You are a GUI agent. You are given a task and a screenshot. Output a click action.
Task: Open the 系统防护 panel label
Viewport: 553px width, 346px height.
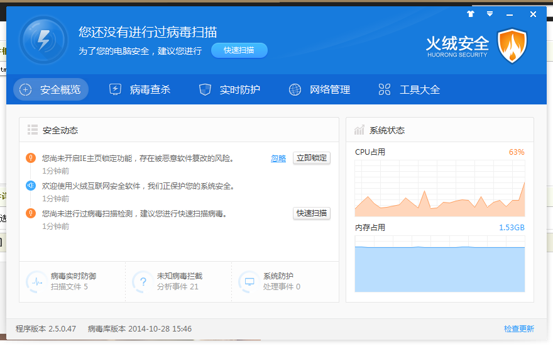pyautogui.click(x=278, y=276)
